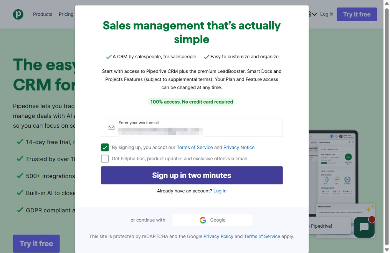The width and height of the screenshot is (390, 253).
Task: Click the scrollbar up arrow
Action: tap(387, 3)
